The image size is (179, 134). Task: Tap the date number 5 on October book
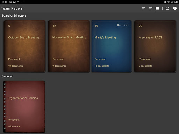(9, 26)
